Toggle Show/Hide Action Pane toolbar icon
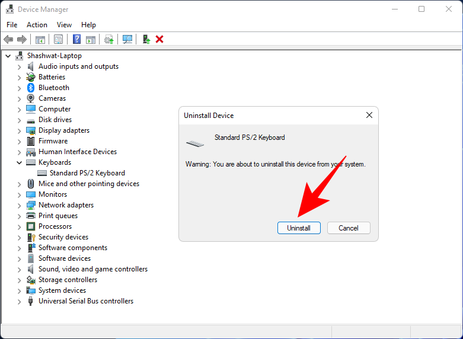Viewport: 463px width, 339px height. 90,39
